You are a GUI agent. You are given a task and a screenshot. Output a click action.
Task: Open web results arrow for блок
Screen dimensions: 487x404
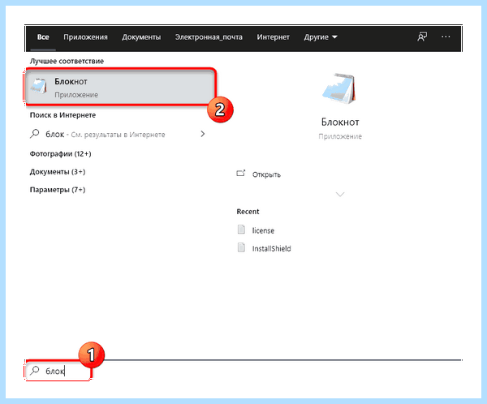pyautogui.click(x=203, y=134)
